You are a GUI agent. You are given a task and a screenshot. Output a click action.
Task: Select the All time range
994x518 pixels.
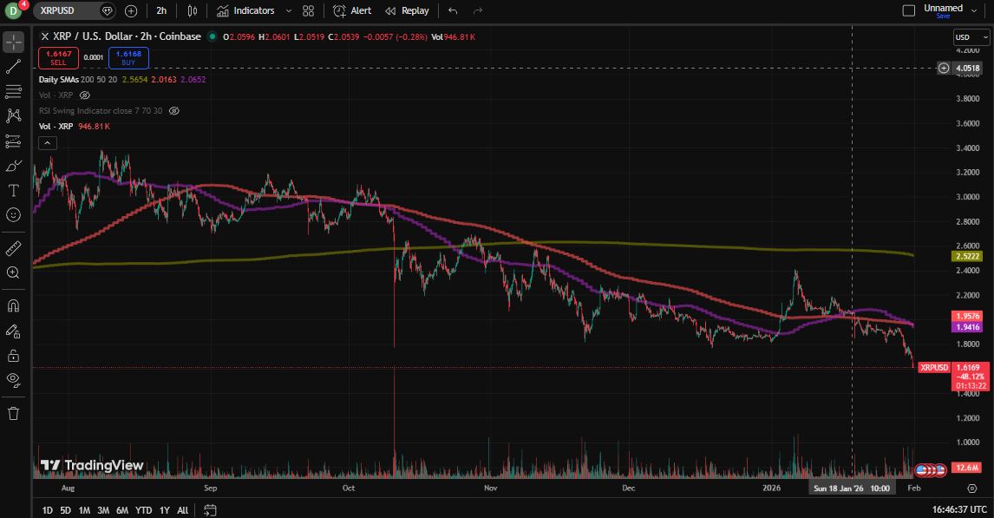(182, 510)
